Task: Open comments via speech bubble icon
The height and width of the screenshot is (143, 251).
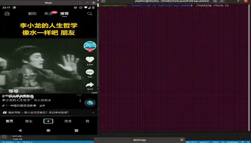Action: tap(90, 72)
